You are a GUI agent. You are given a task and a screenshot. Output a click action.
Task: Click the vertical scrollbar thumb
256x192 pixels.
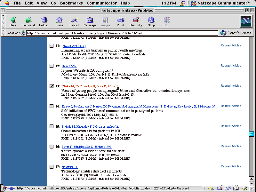click(252, 134)
